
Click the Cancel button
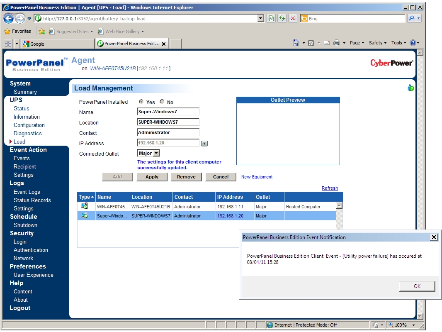coord(221,177)
